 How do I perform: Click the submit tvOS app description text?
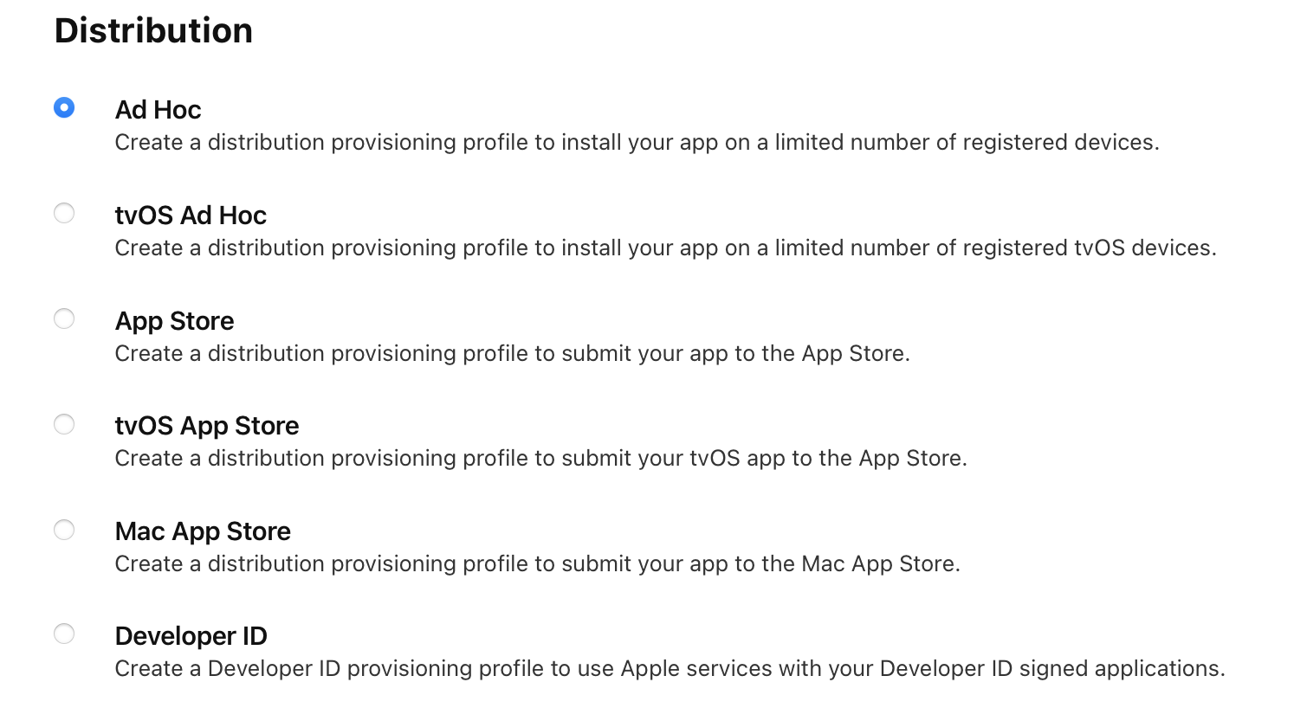(540, 459)
